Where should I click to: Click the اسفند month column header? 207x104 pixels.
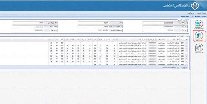51,40
